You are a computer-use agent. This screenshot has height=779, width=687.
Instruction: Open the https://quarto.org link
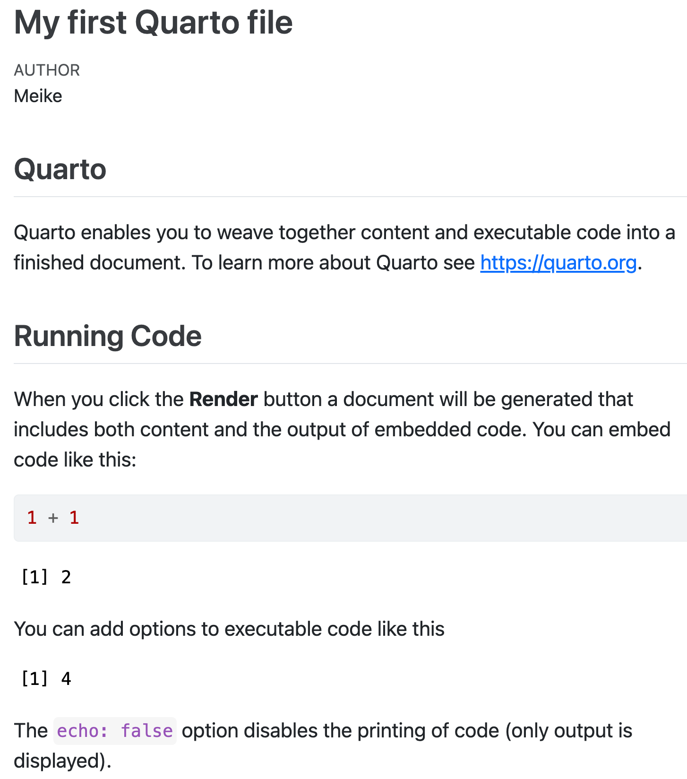(x=558, y=263)
